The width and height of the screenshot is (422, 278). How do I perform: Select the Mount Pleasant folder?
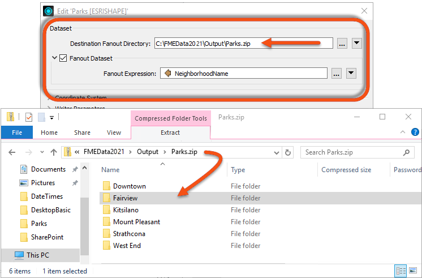(x=137, y=222)
